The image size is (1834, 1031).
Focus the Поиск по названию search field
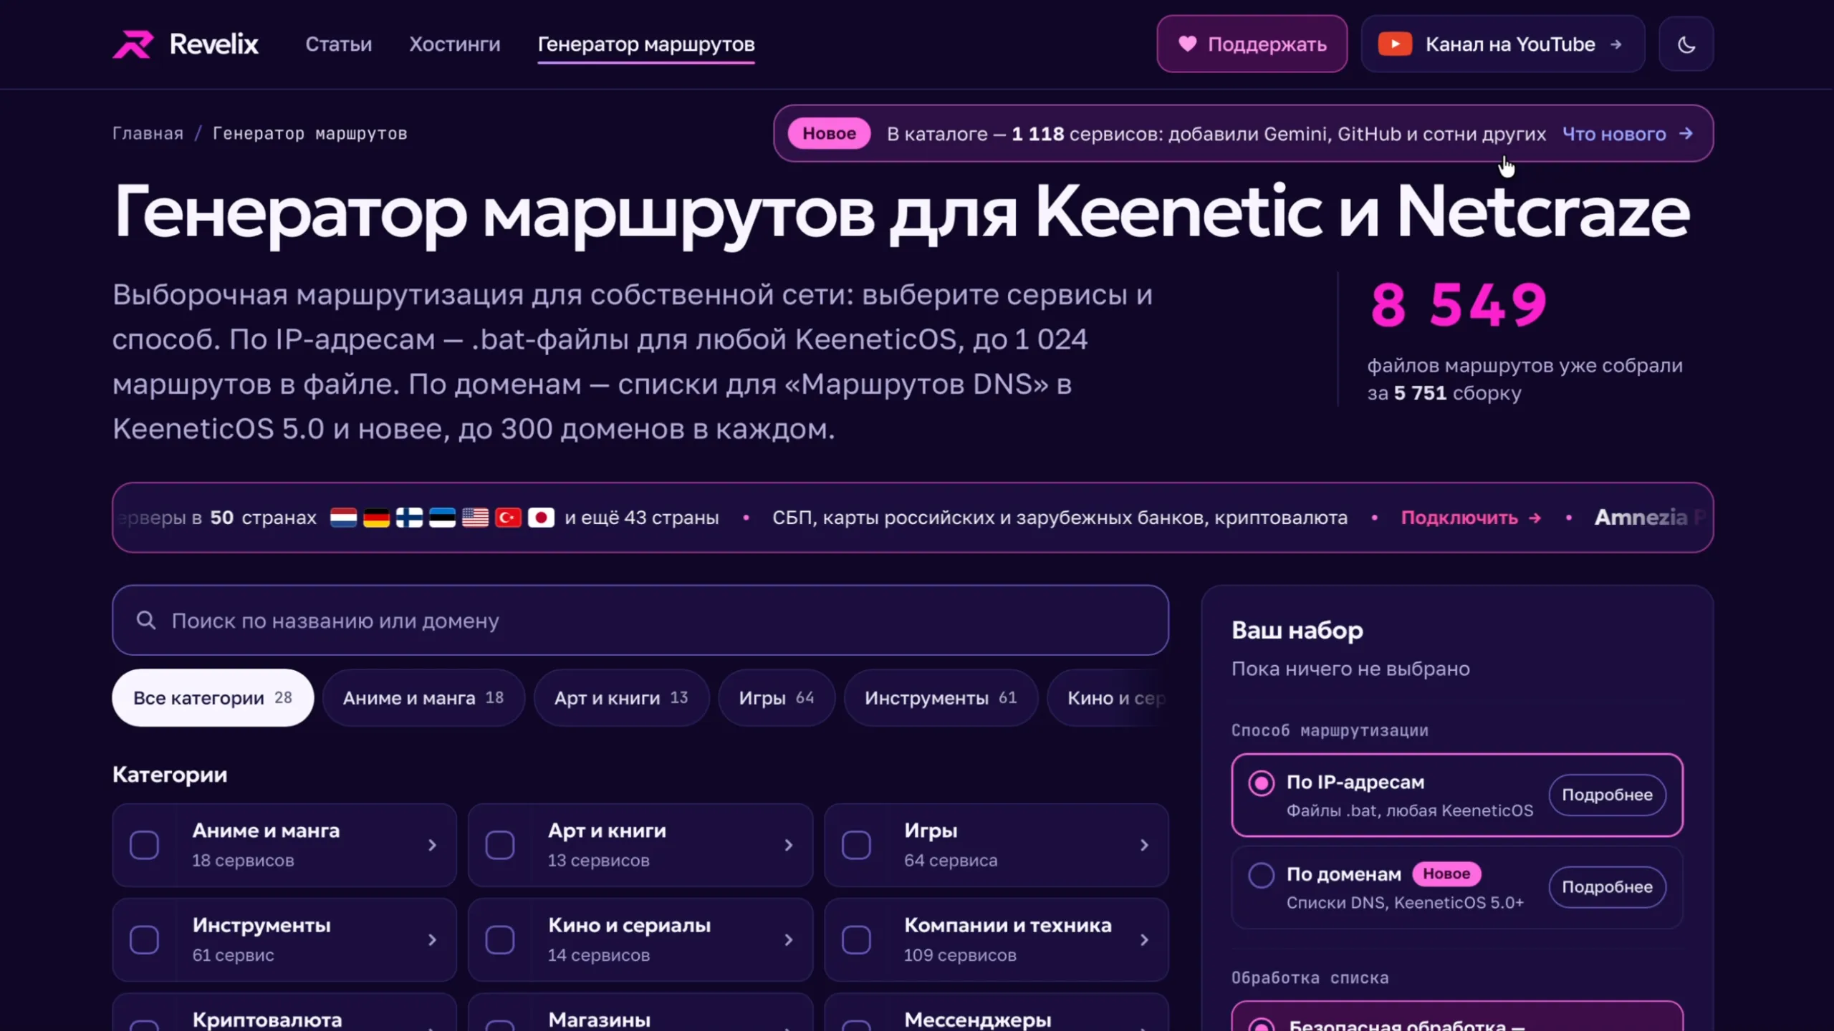tap(640, 620)
